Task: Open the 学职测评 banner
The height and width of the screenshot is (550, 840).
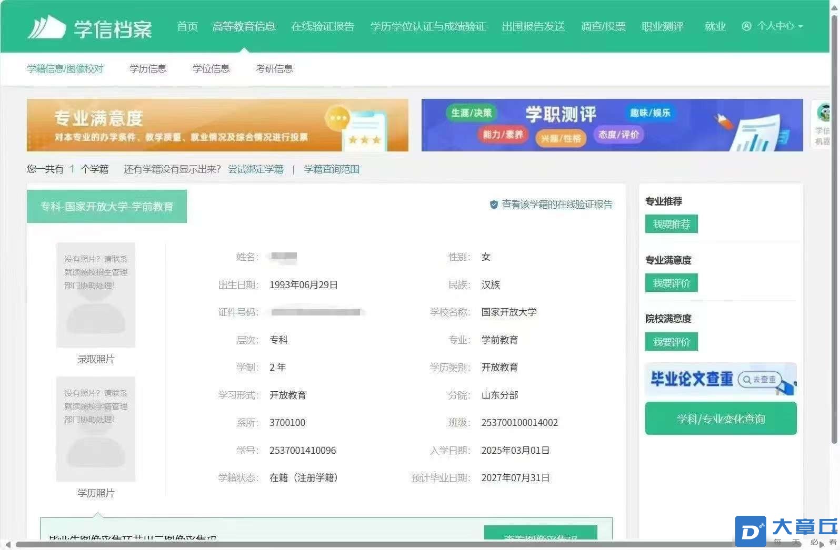Action: [612, 125]
